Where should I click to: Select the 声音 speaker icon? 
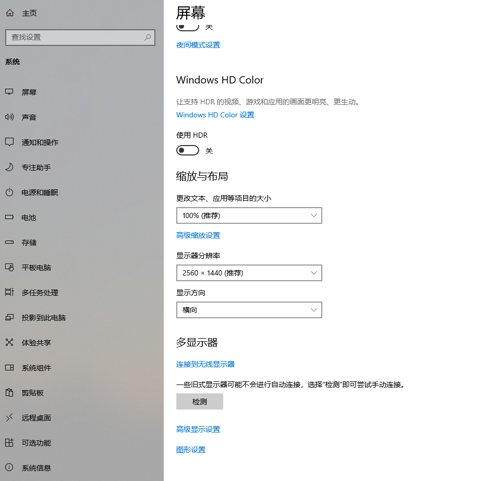9,117
